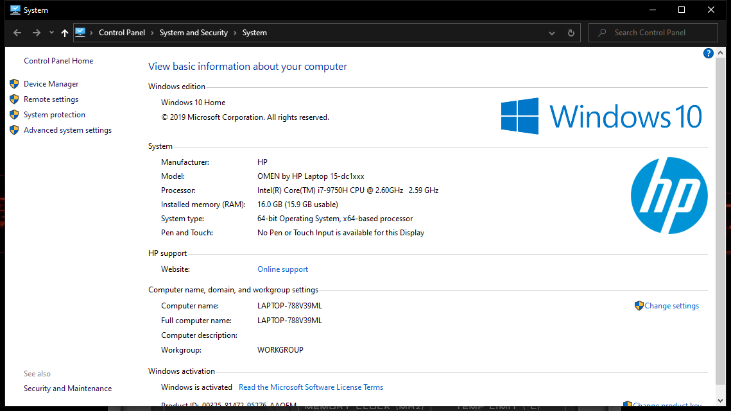
Task: Click the shield icon beside Change settings
Action: [x=639, y=306]
